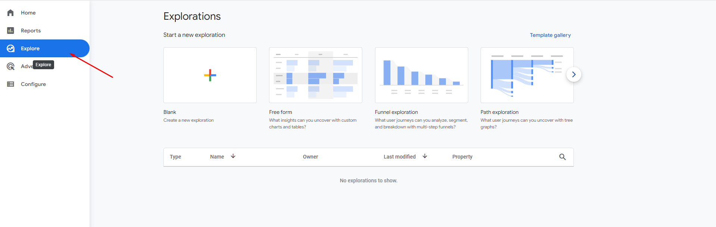716x227 pixels.
Task: Select the Funnel exploration template thumbnail
Action: coord(422,75)
